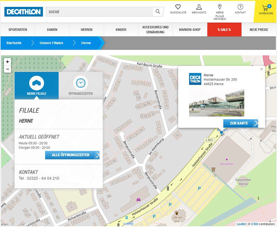The width and height of the screenshot is (277, 227).
Task: Open the Warenkorb shopping cart
Action: click(x=266, y=8)
